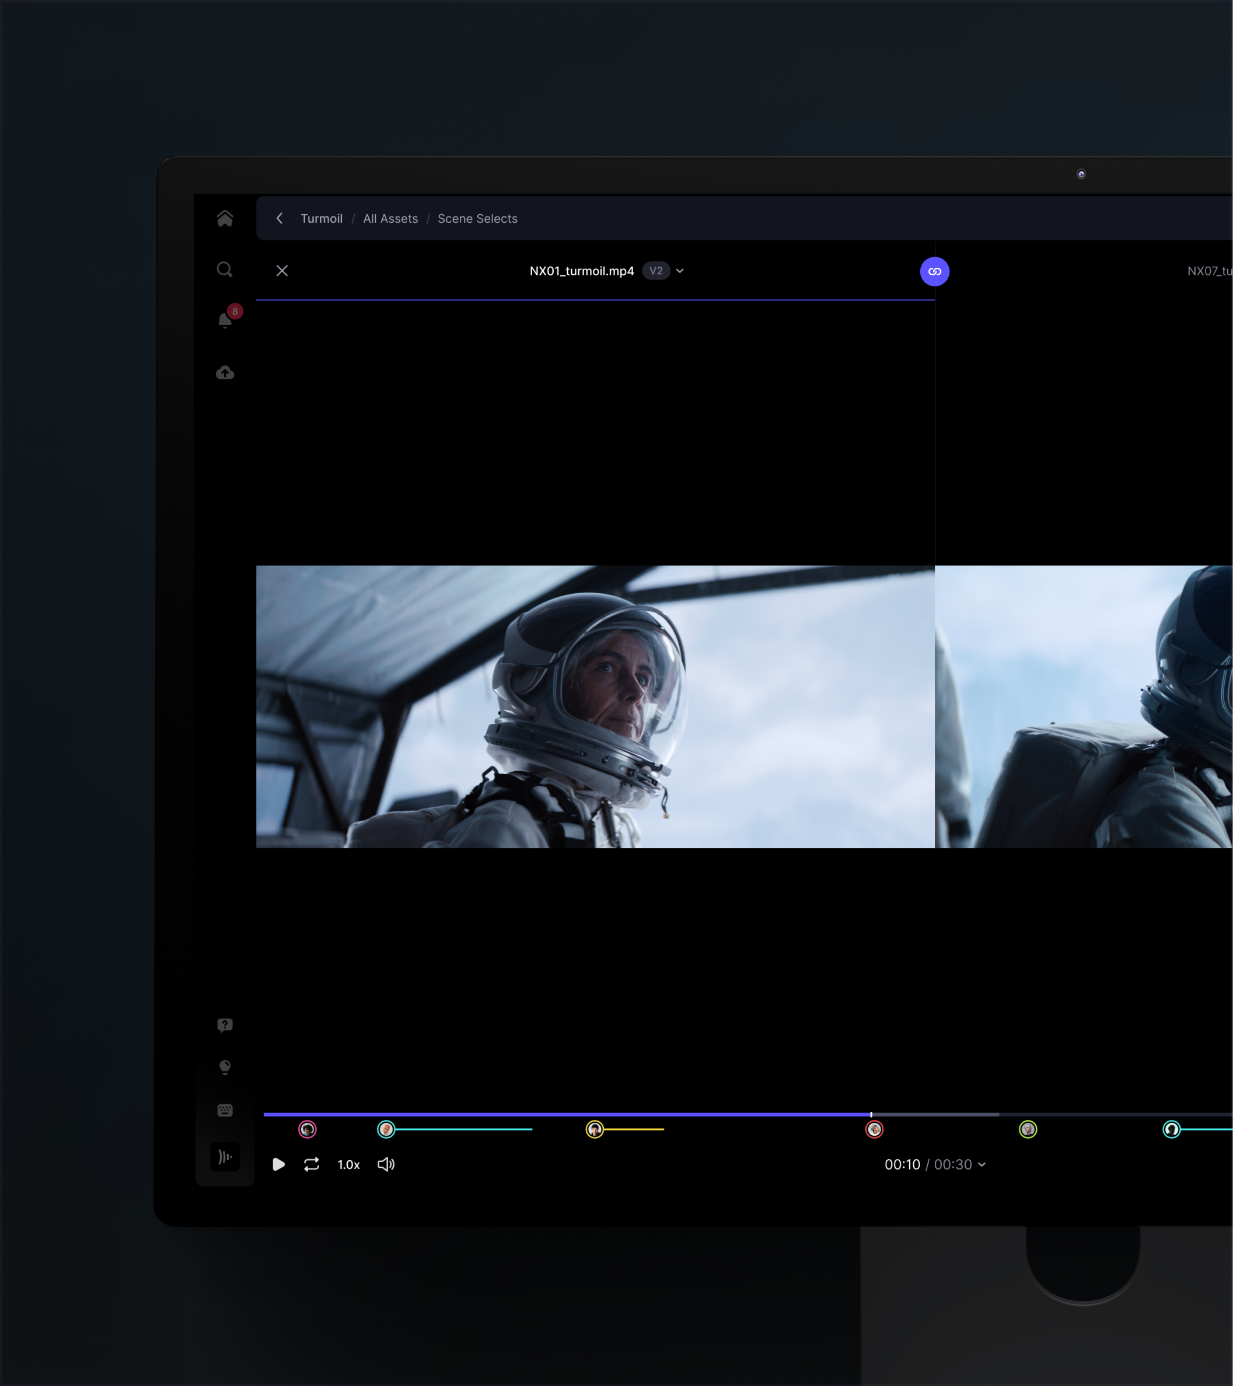Click the back chevron arrow

point(280,218)
